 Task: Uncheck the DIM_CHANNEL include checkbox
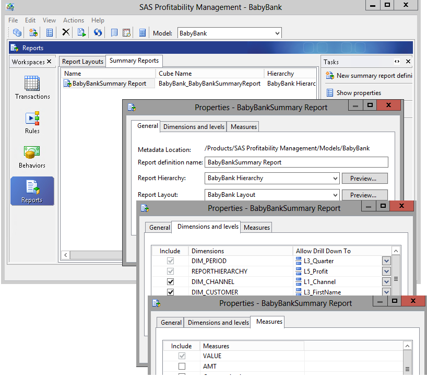pos(170,282)
